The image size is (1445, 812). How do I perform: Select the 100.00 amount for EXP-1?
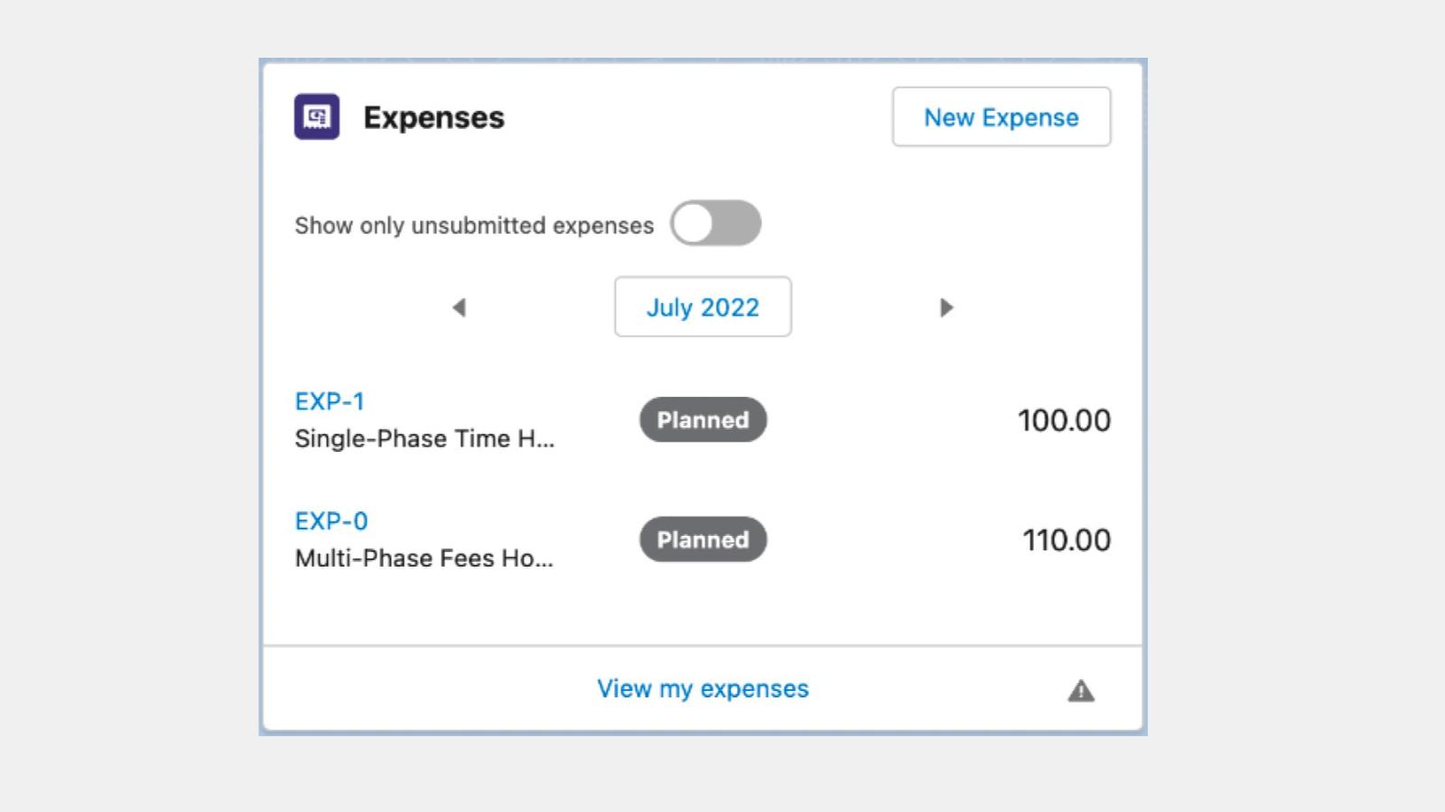1064,420
